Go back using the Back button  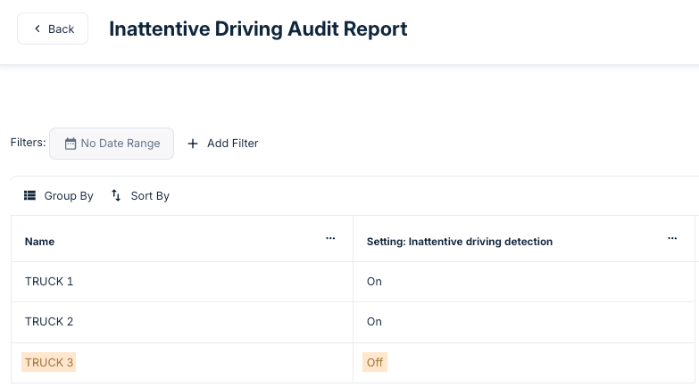point(53,29)
